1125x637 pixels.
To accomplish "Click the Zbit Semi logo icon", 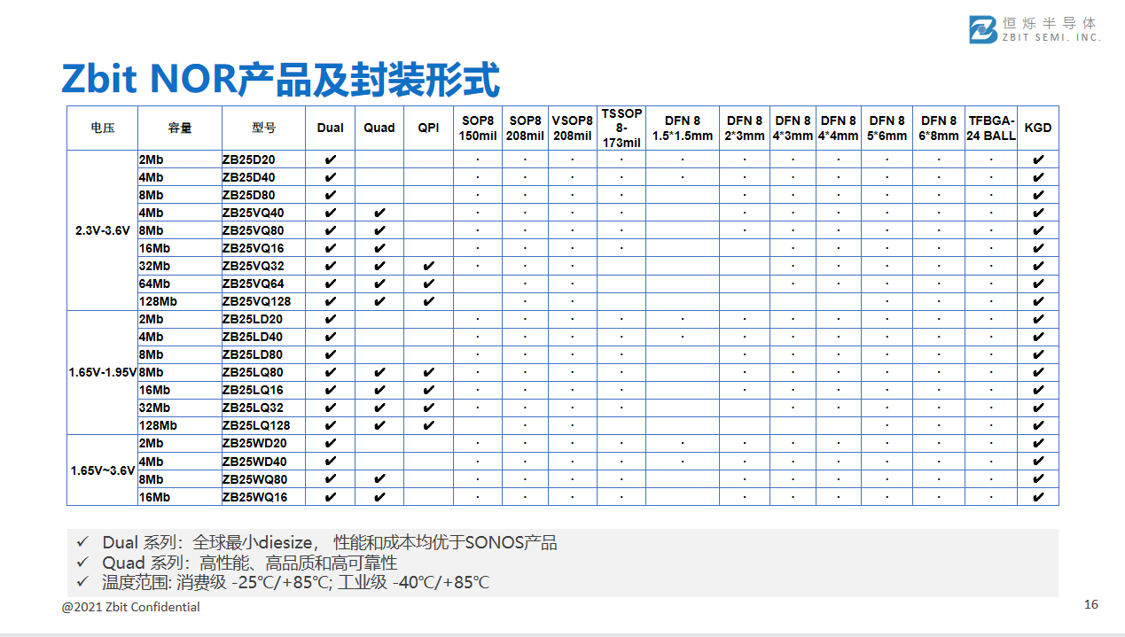I will [x=983, y=29].
